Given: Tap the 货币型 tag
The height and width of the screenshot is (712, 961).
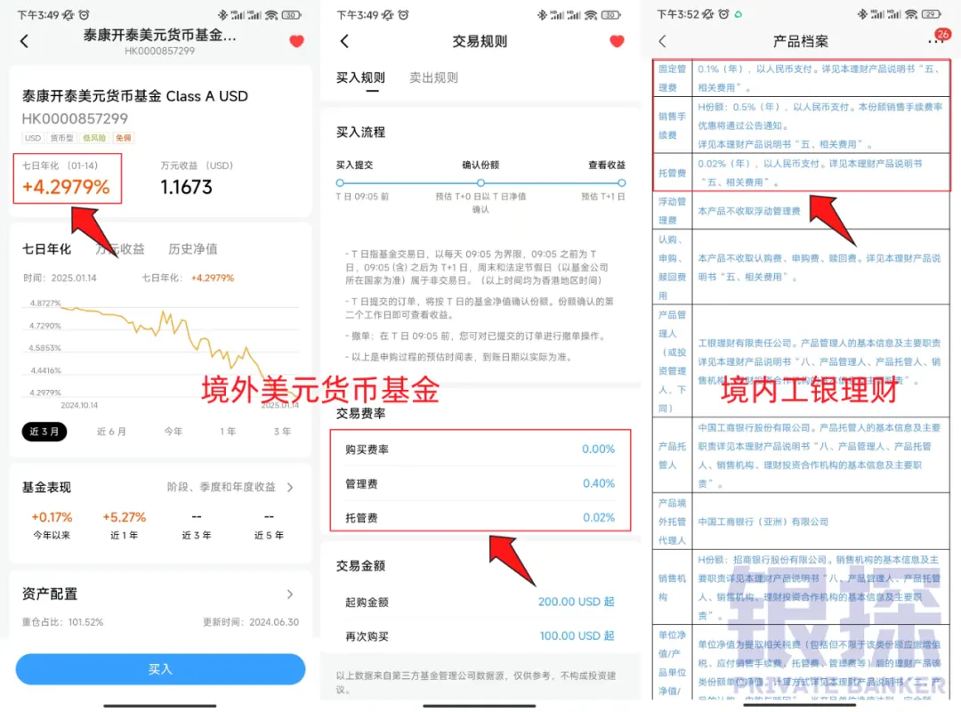Looking at the screenshot, I should [61, 138].
